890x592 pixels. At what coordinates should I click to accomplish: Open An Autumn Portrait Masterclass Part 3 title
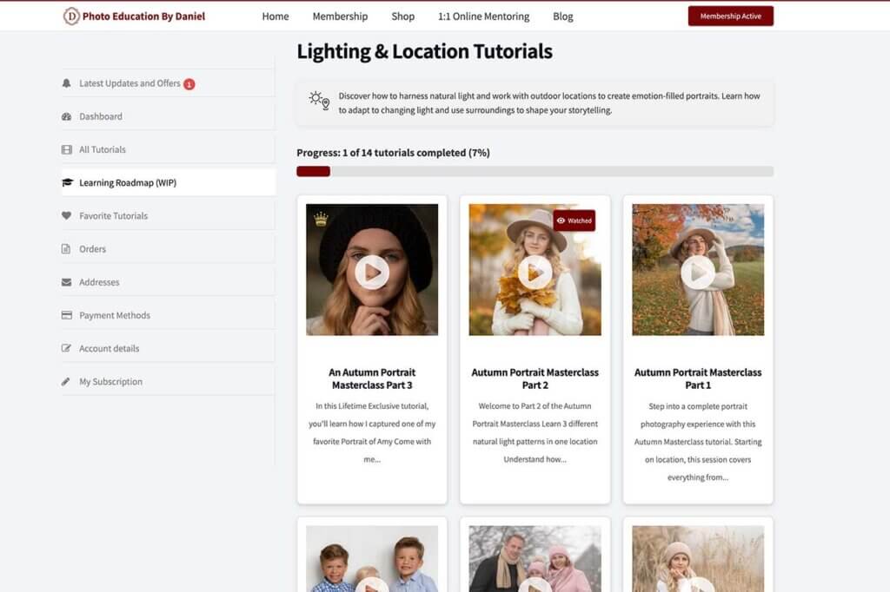pos(372,378)
